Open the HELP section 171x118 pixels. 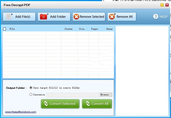coord(160,17)
